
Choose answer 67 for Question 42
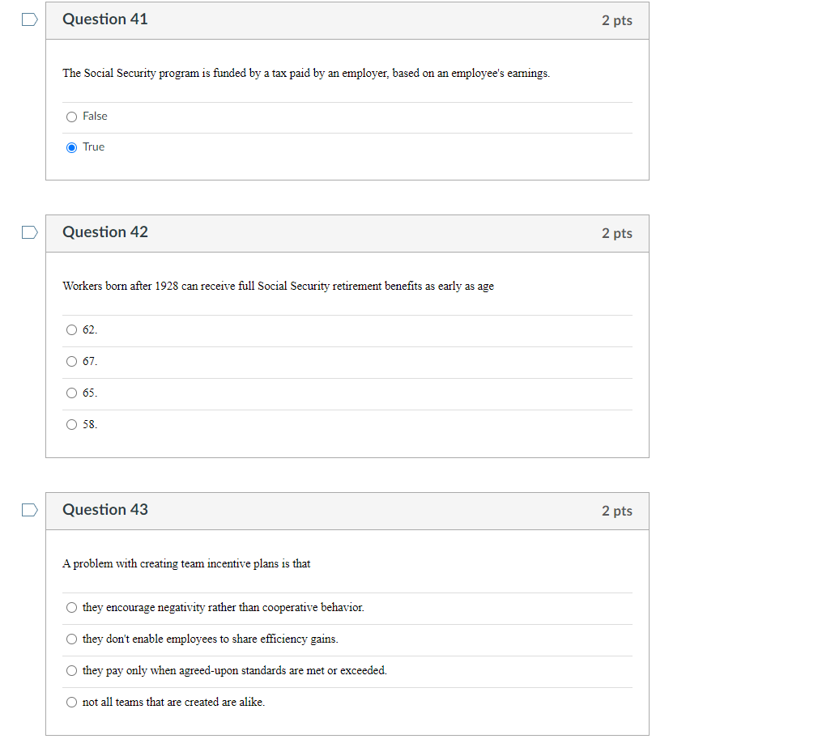[71, 361]
